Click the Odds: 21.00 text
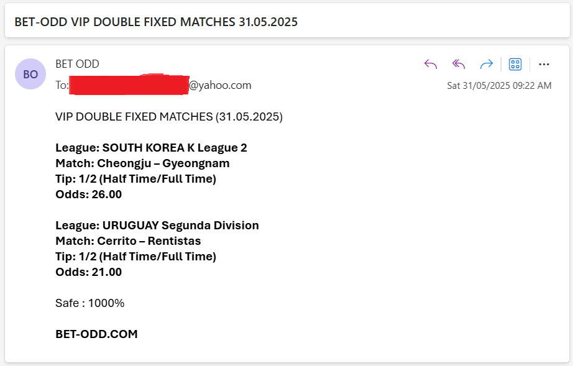The width and height of the screenshot is (573, 366). tap(88, 272)
